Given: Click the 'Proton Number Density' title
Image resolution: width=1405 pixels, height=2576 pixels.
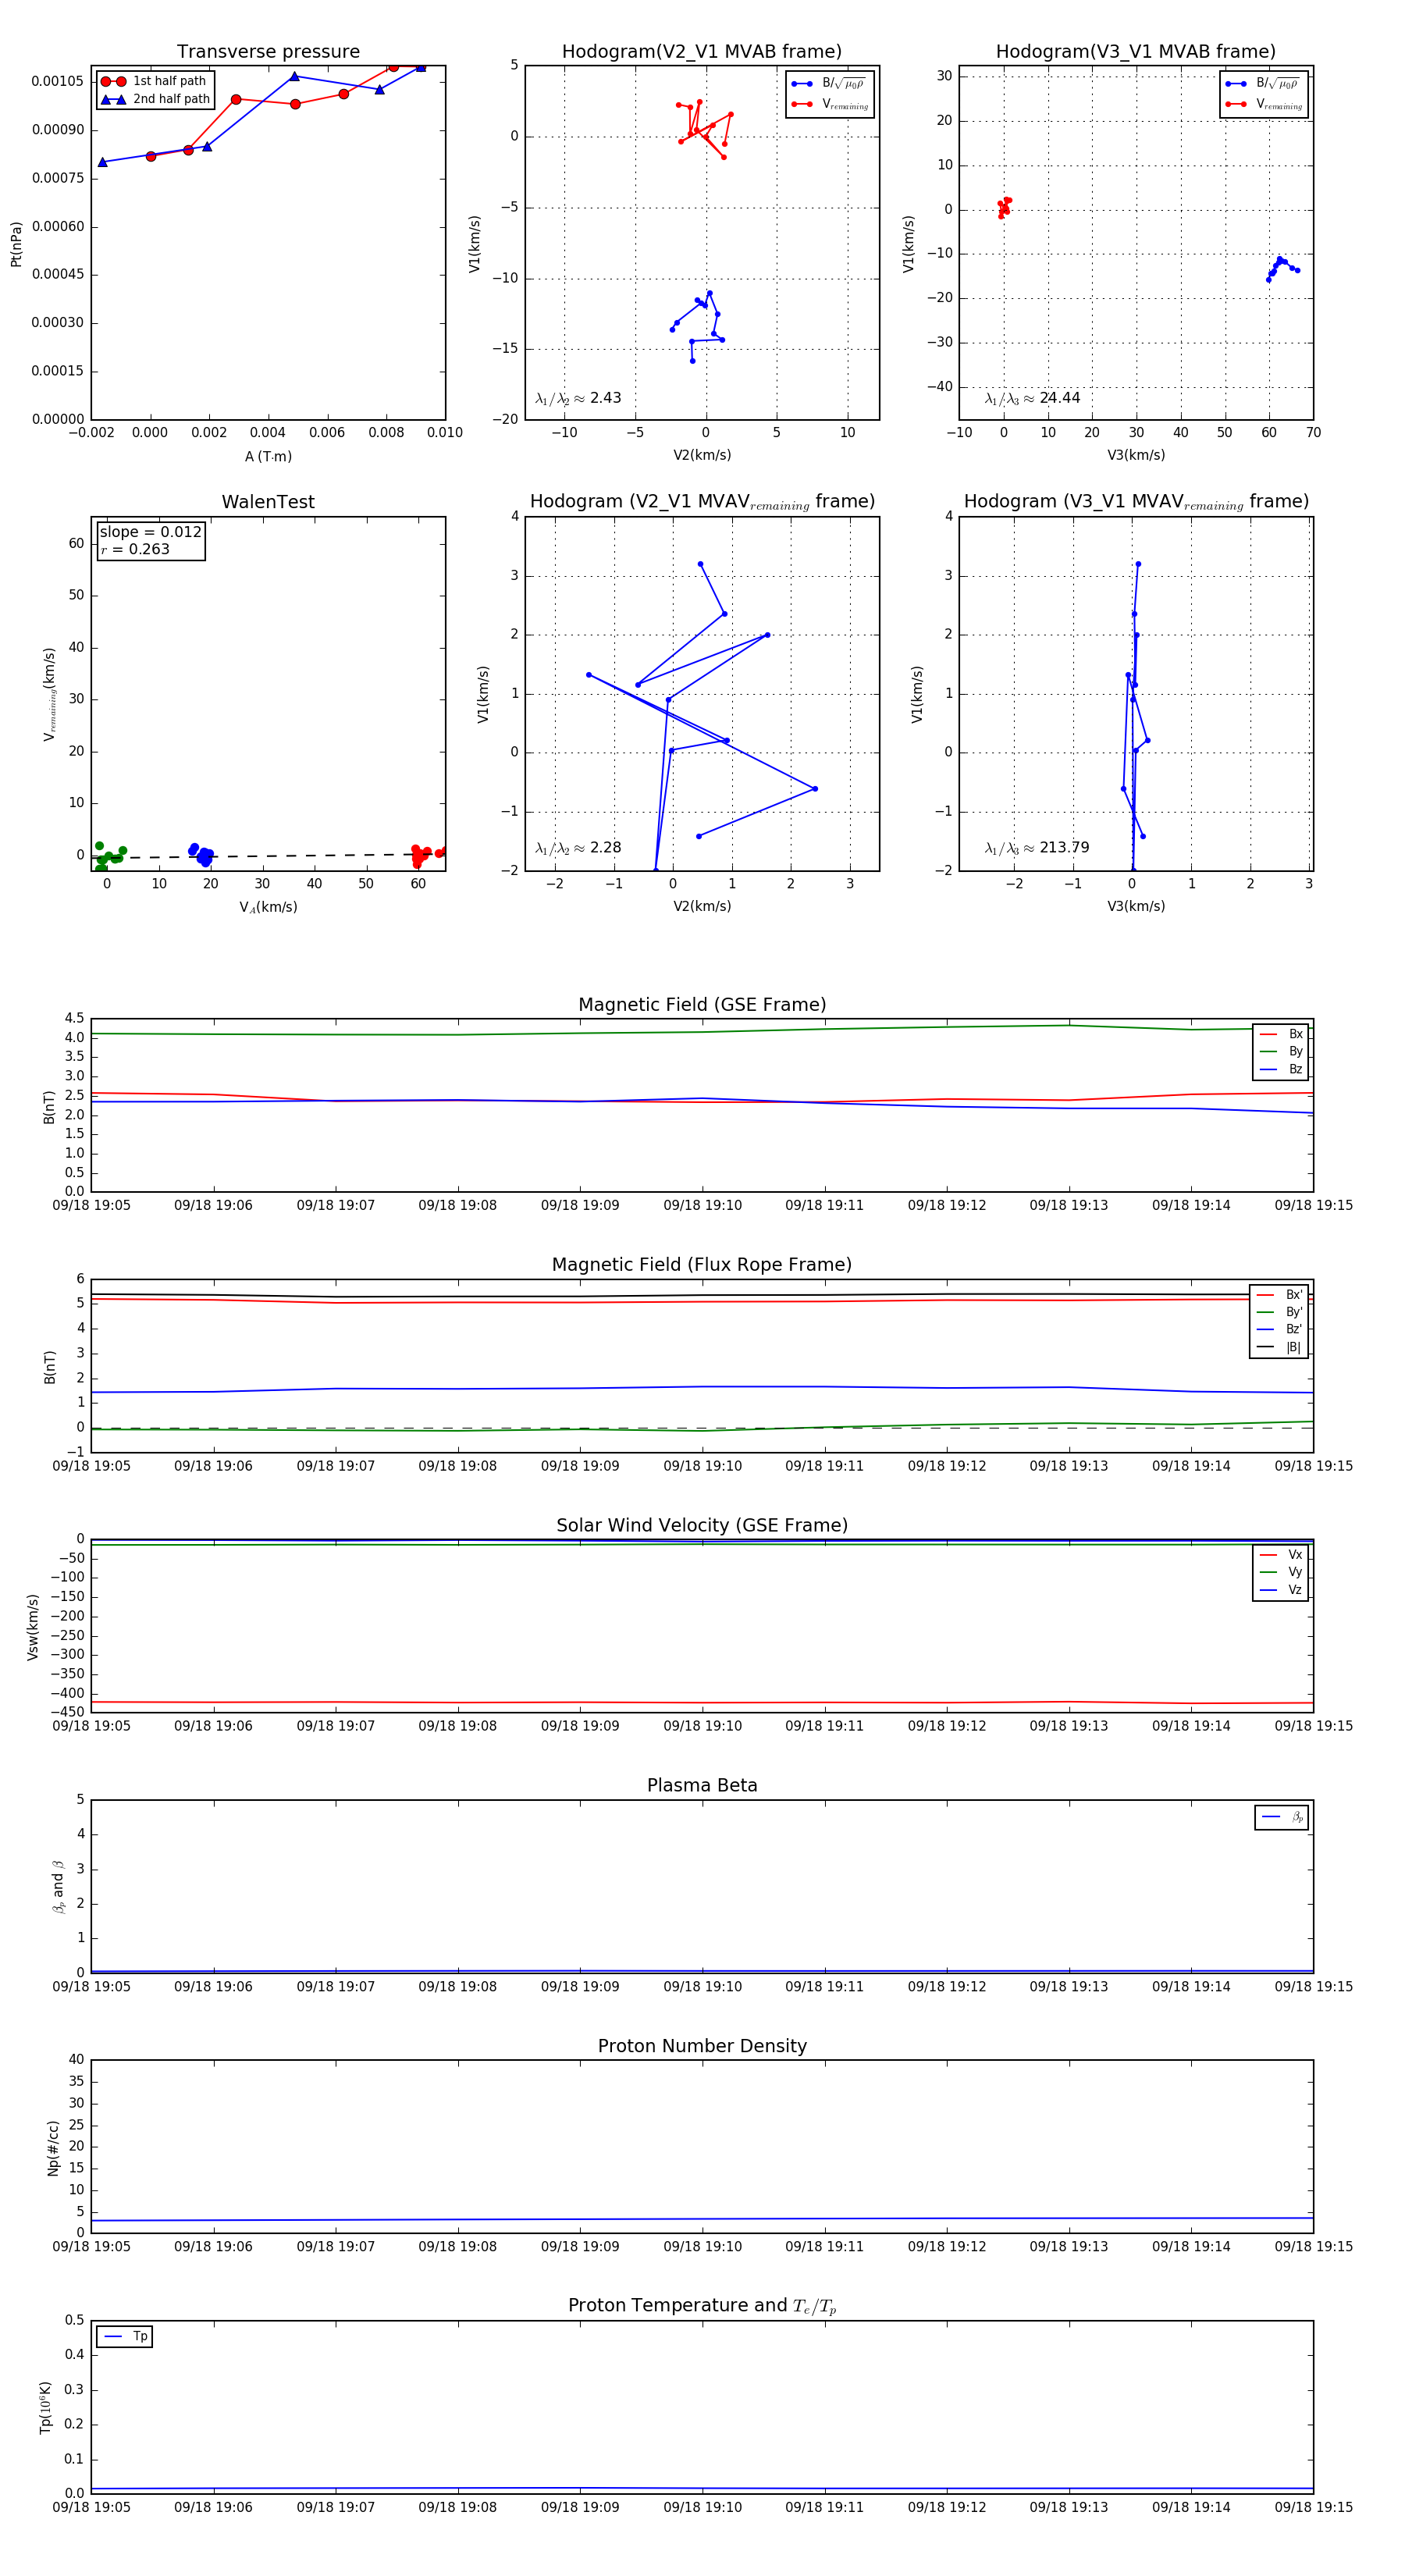Looking at the screenshot, I should (702, 2045).
